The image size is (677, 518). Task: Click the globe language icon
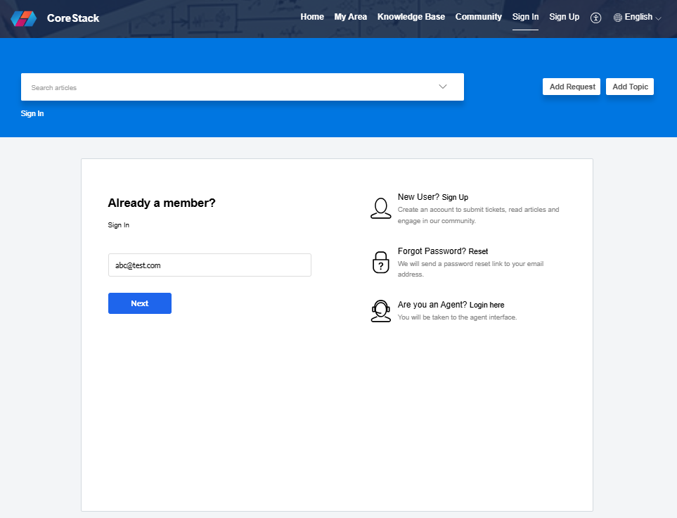click(x=618, y=18)
